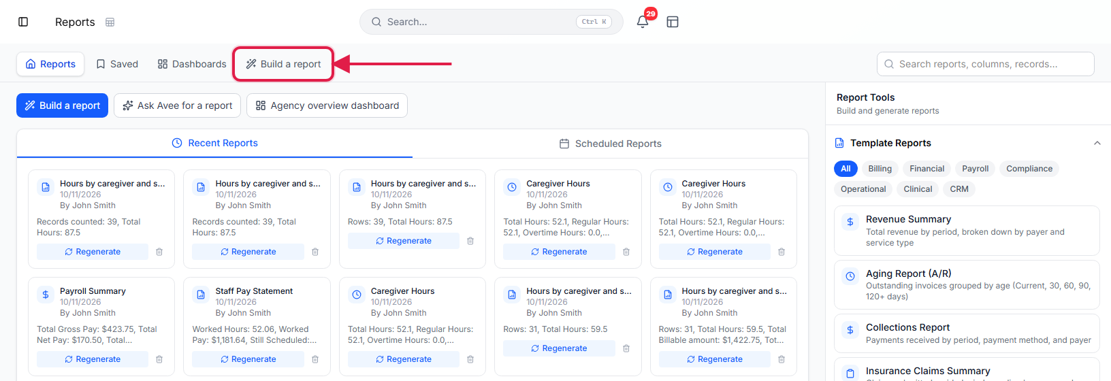Click Ask Avee for a report

point(177,105)
